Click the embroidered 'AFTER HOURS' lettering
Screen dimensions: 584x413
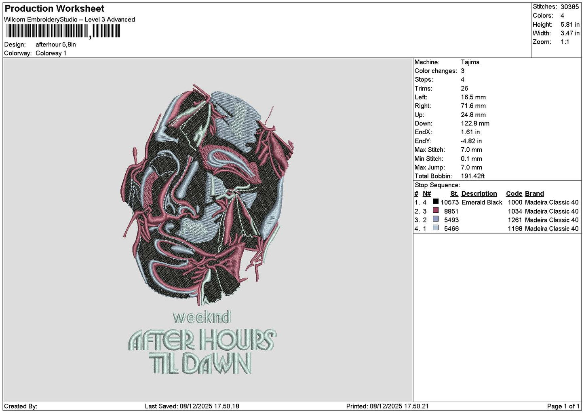202,339
